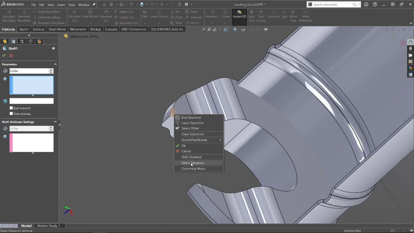The height and width of the screenshot is (233, 414).
Task: Open the Appearances tab in task pane
Action: (411, 68)
